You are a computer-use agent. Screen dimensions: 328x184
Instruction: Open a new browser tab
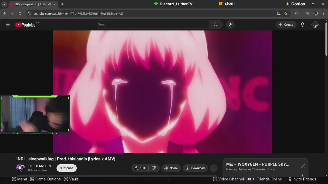[63, 4]
